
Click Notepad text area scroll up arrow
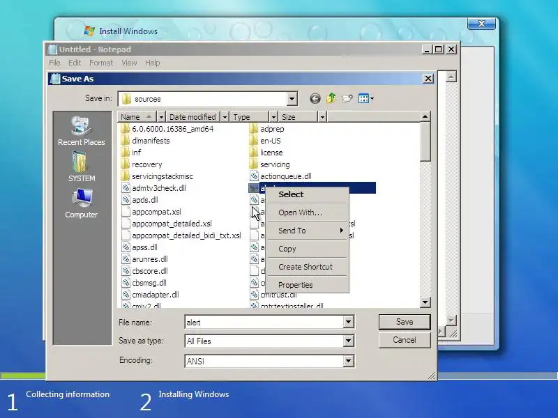[x=451, y=77]
